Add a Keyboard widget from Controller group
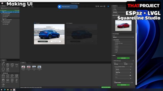Screen dimensions: 163x91 tap(8, 81)
